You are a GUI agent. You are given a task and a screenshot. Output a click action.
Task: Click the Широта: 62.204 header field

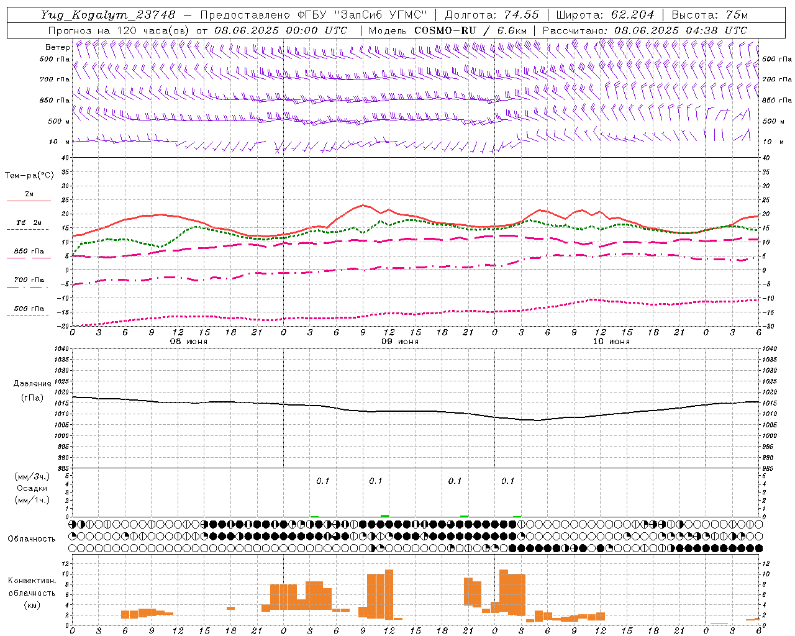[605, 15]
